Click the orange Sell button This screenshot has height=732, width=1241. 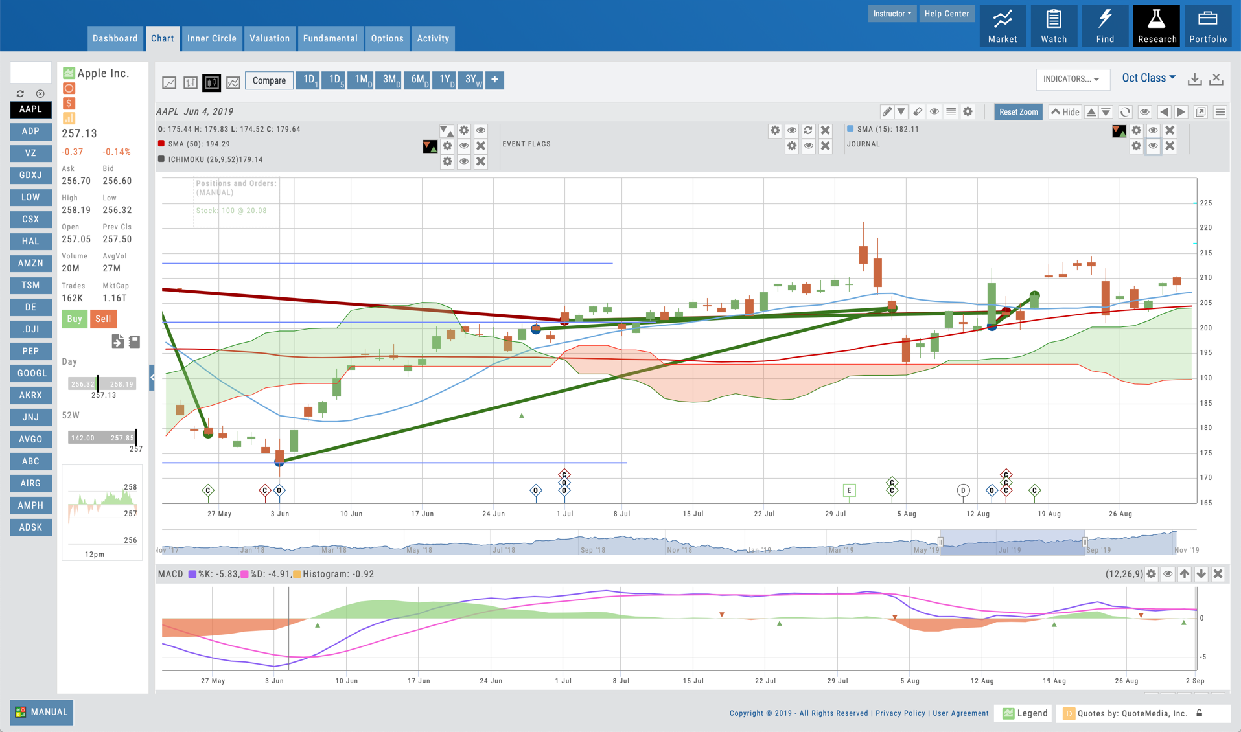(x=103, y=319)
